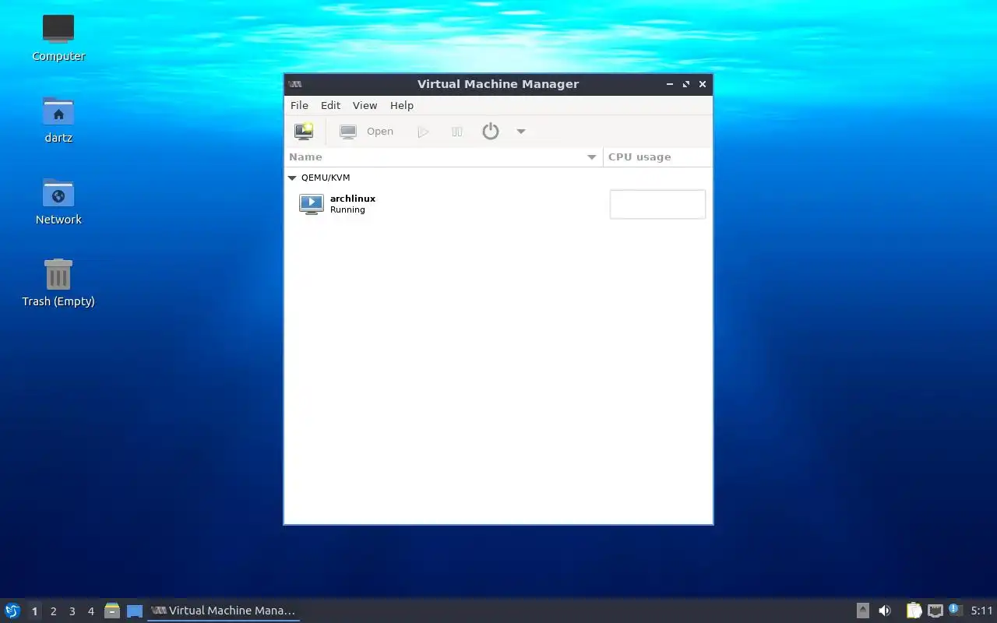Click the archlinux VM monitor icon
The width and height of the screenshot is (997, 623).
click(x=311, y=204)
